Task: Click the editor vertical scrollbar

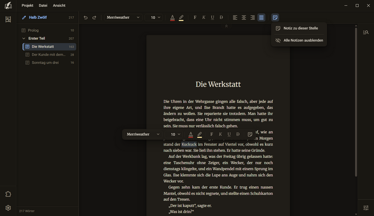Action: coord(356,102)
